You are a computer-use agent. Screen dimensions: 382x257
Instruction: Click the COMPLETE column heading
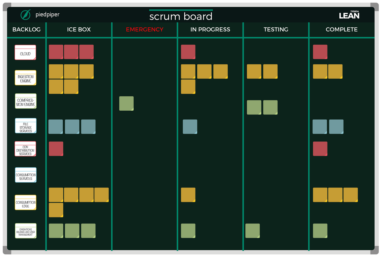[342, 29]
